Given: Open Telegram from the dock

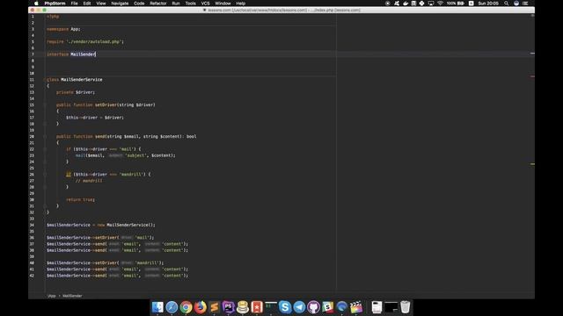Looking at the screenshot, I should (x=299, y=307).
